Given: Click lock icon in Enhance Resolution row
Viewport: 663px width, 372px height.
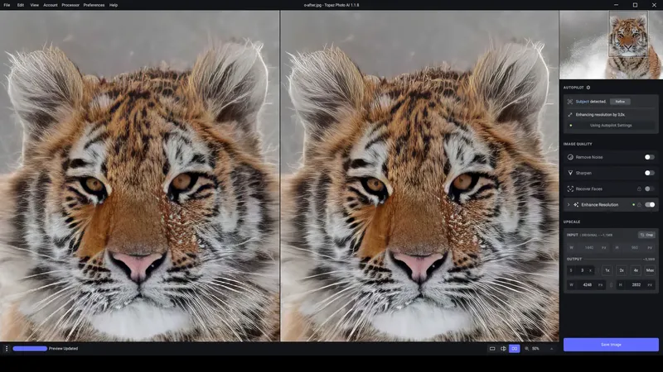Looking at the screenshot, I should pyautogui.click(x=639, y=205).
